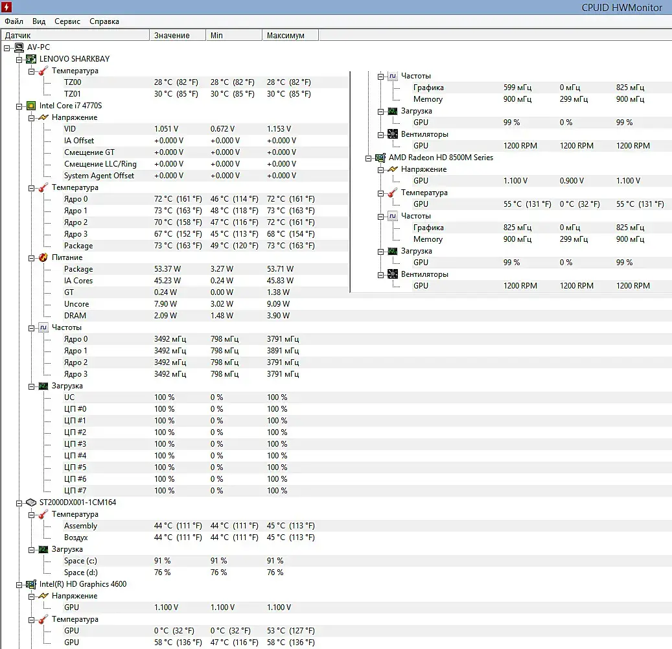The height and width of the screenshot is (649, 672).
Task: Click Вентиляторы fan icon under AMD Radeon
Action: click(393, 274)
